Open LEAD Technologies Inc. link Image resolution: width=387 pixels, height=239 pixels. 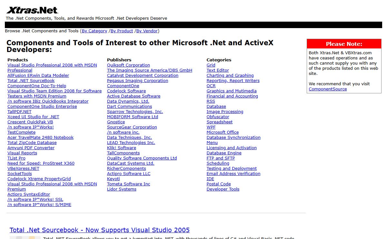point(131,143)
